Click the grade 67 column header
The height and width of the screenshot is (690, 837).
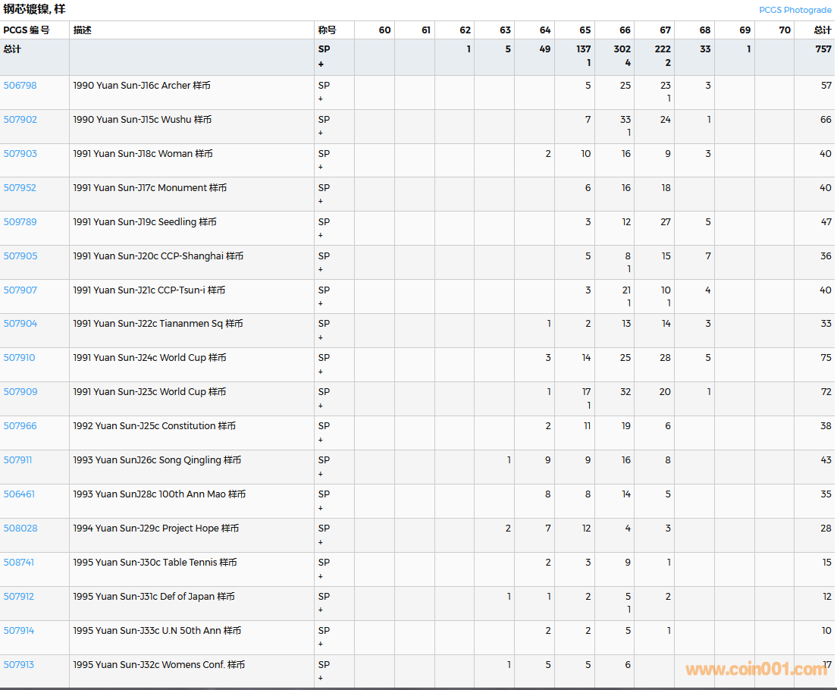coord(664,30)
